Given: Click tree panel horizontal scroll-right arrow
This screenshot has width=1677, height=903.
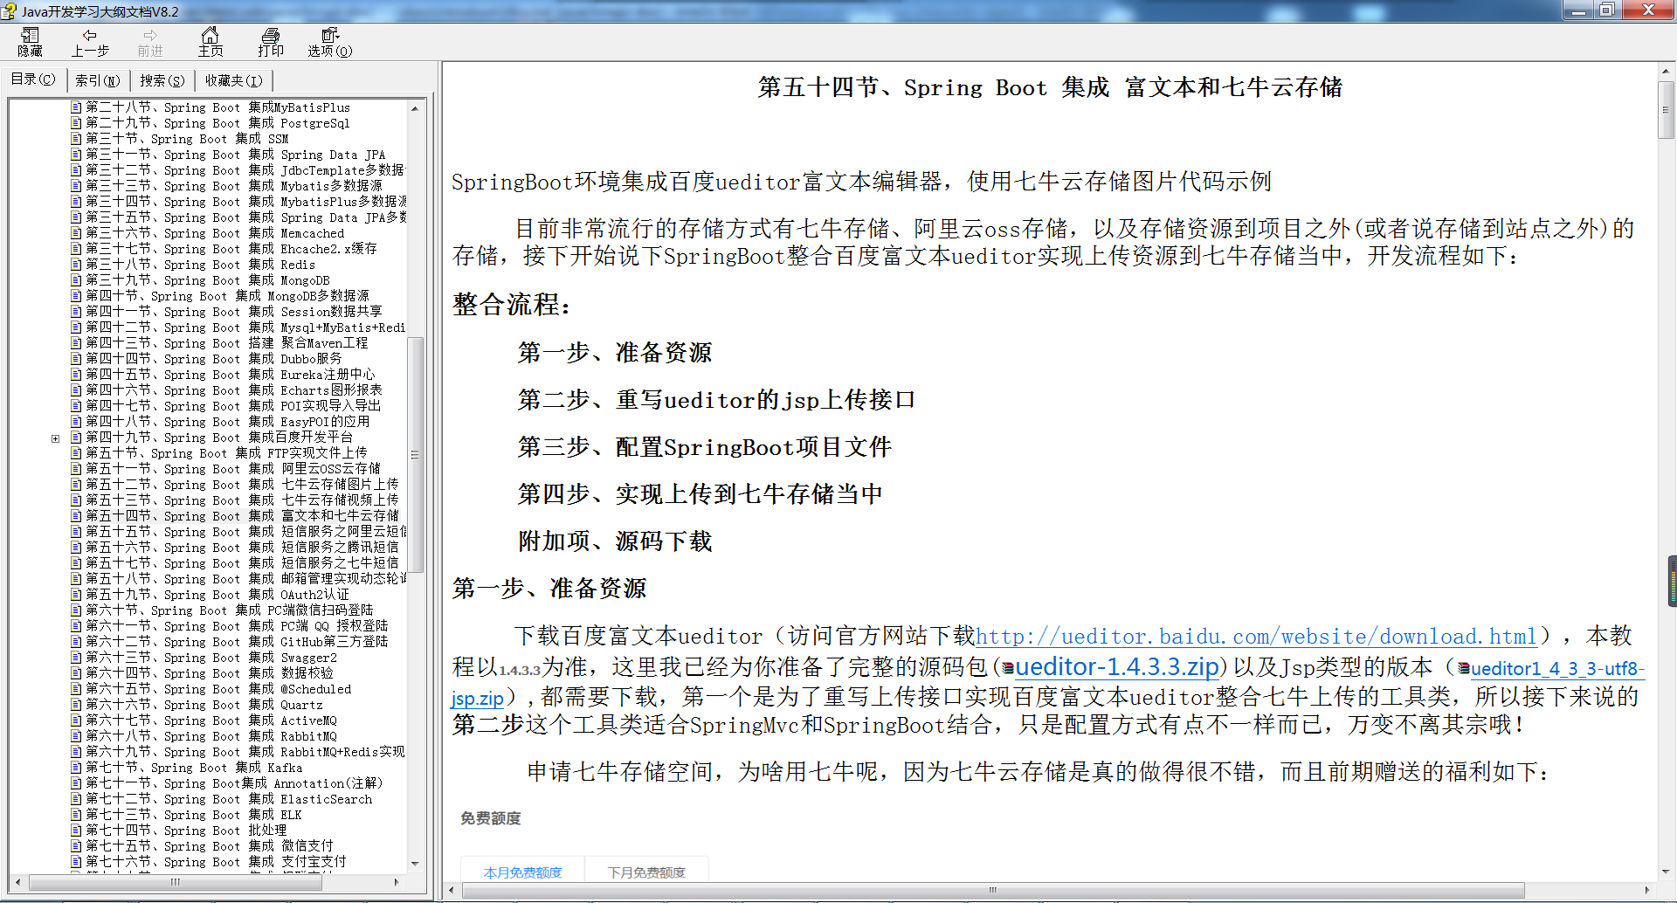Looking at the screenshot, I should click(397, 882).
